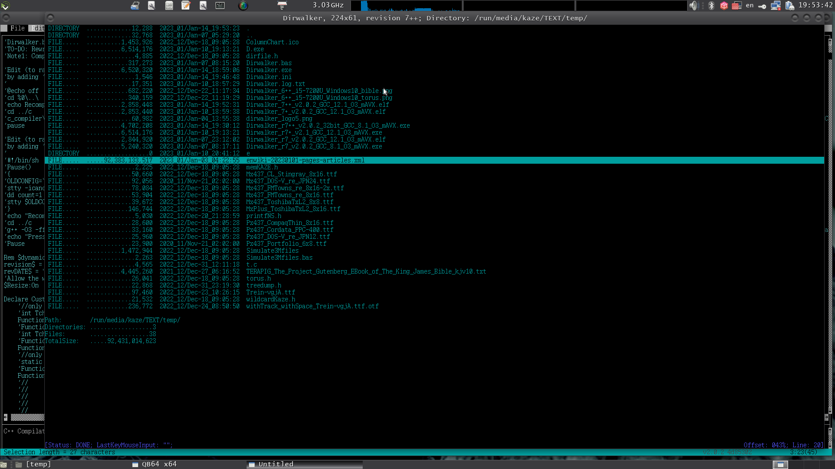Click the key/password tray icon
Viewport: 835px width, 469px height.
point(762,6)
